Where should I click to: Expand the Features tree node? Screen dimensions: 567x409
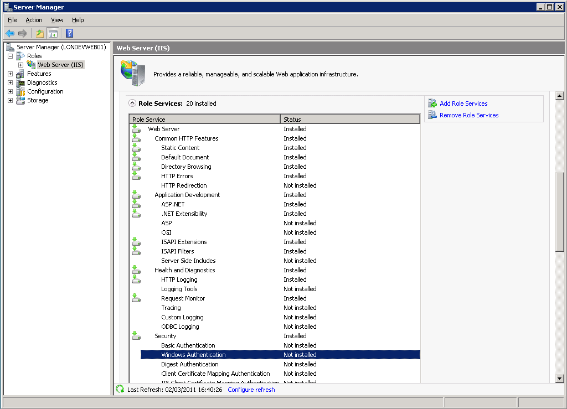10,74
